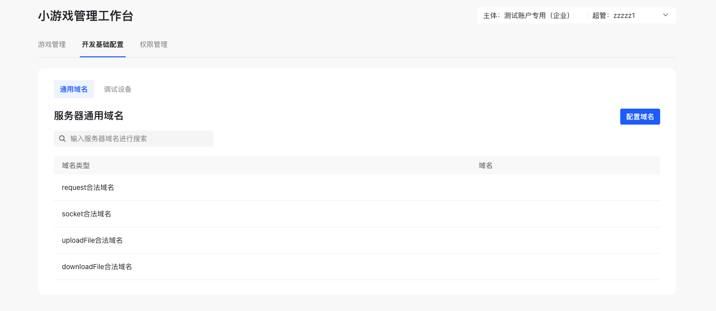Focus the server domain search field

(x=140, y=139)
